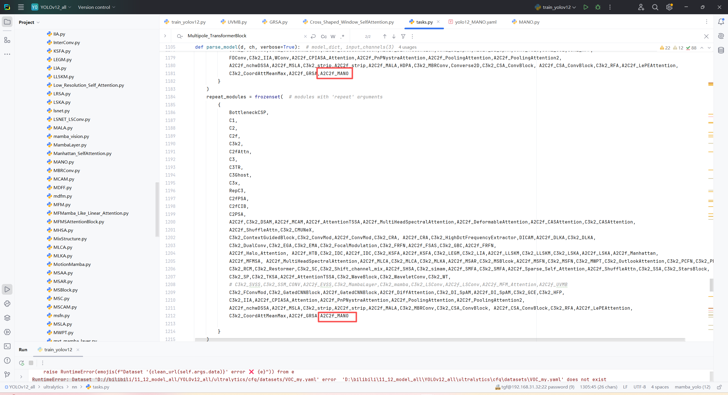Open the Structure tool window icon
728x395 pixels.
point(7,40)
